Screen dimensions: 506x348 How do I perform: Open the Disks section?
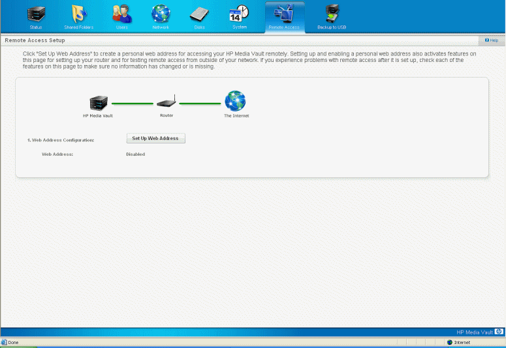tap(200, 14)
